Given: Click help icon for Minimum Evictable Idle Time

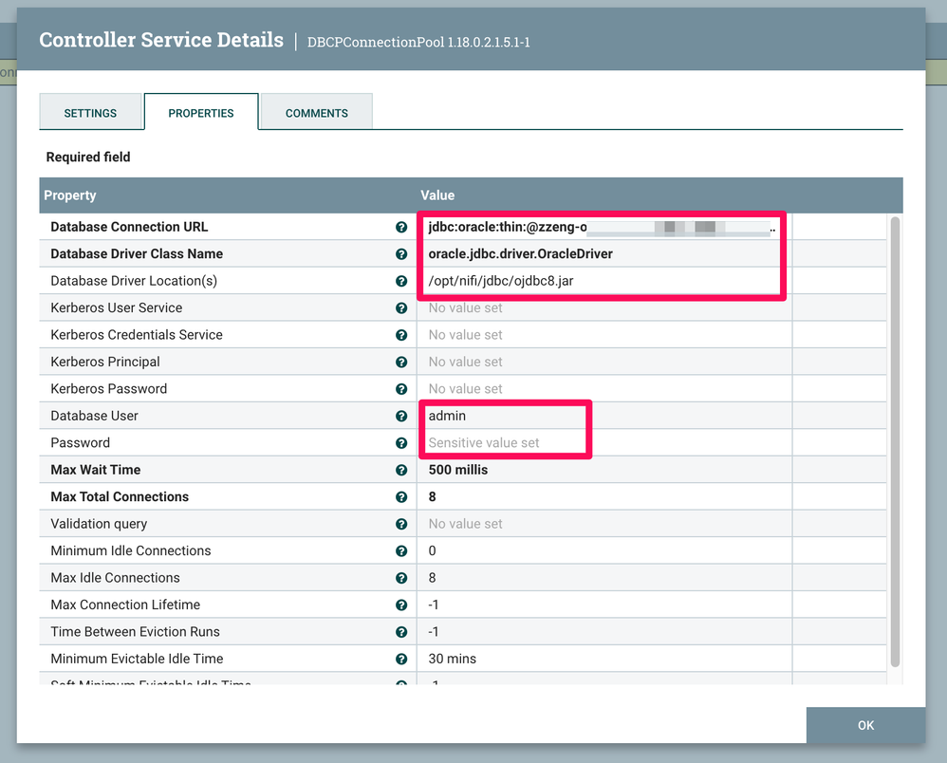Looking at the screenshot, I should 401,660.
